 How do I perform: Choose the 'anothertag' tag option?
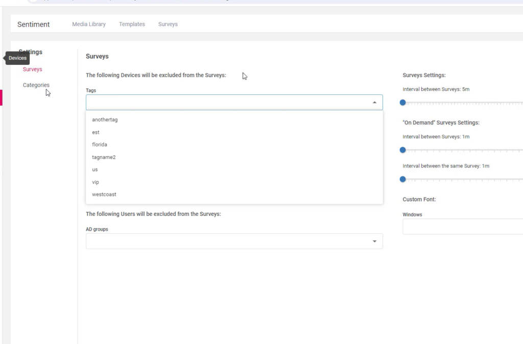105,119
